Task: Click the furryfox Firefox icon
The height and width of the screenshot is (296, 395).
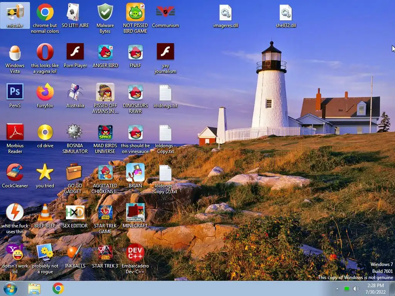Action: (x=45, y=96)
